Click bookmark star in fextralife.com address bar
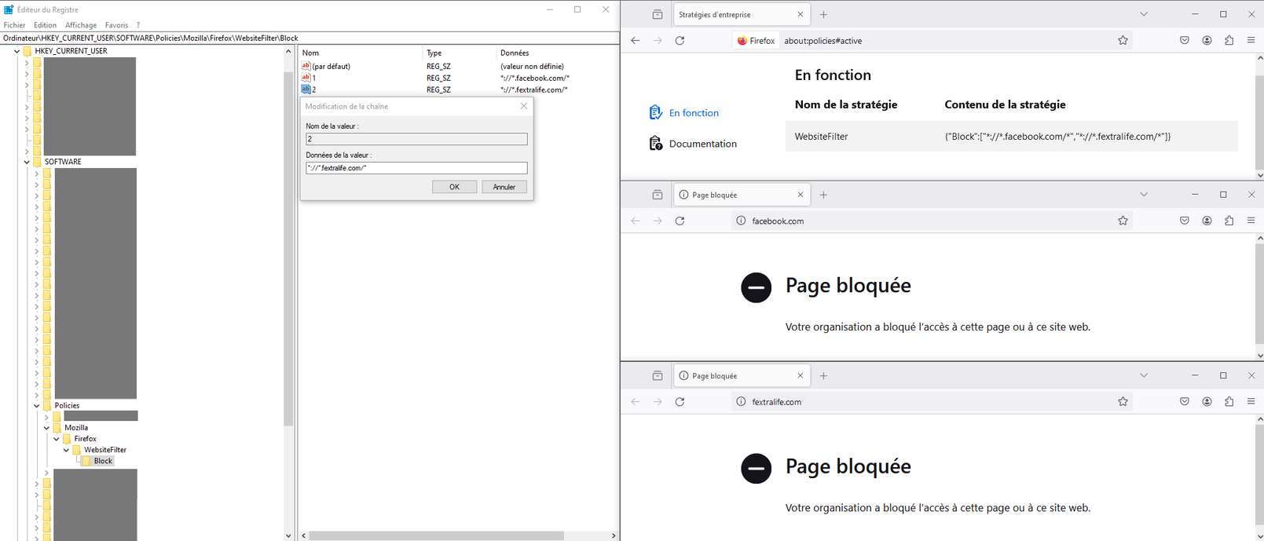 1123,401
